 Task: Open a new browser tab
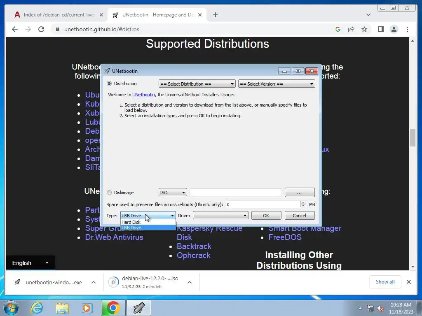tap(215, 15)
